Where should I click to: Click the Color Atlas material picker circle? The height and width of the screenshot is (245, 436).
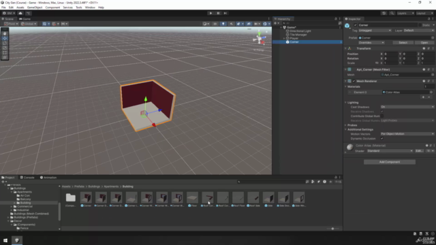[x=431, y=93]
